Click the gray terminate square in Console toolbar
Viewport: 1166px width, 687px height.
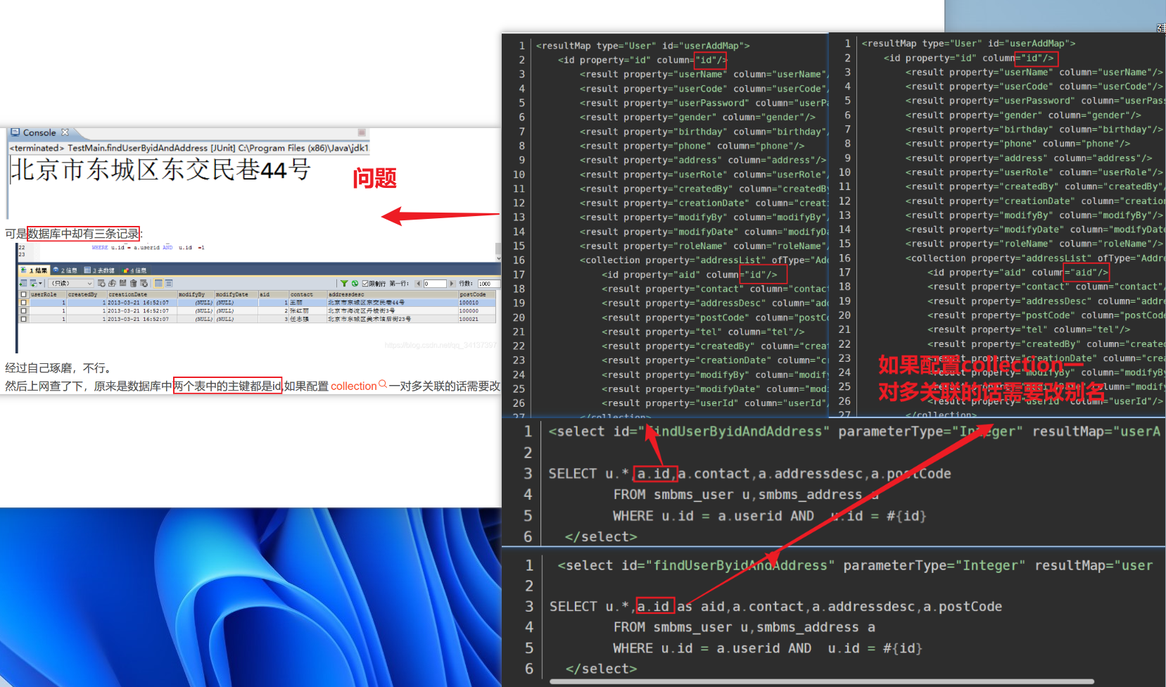362,132
